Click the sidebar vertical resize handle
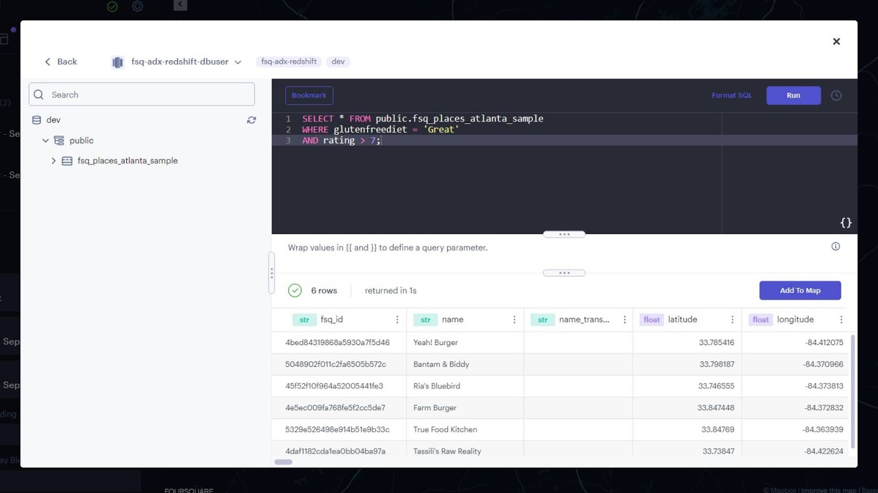 click(272, 273)
